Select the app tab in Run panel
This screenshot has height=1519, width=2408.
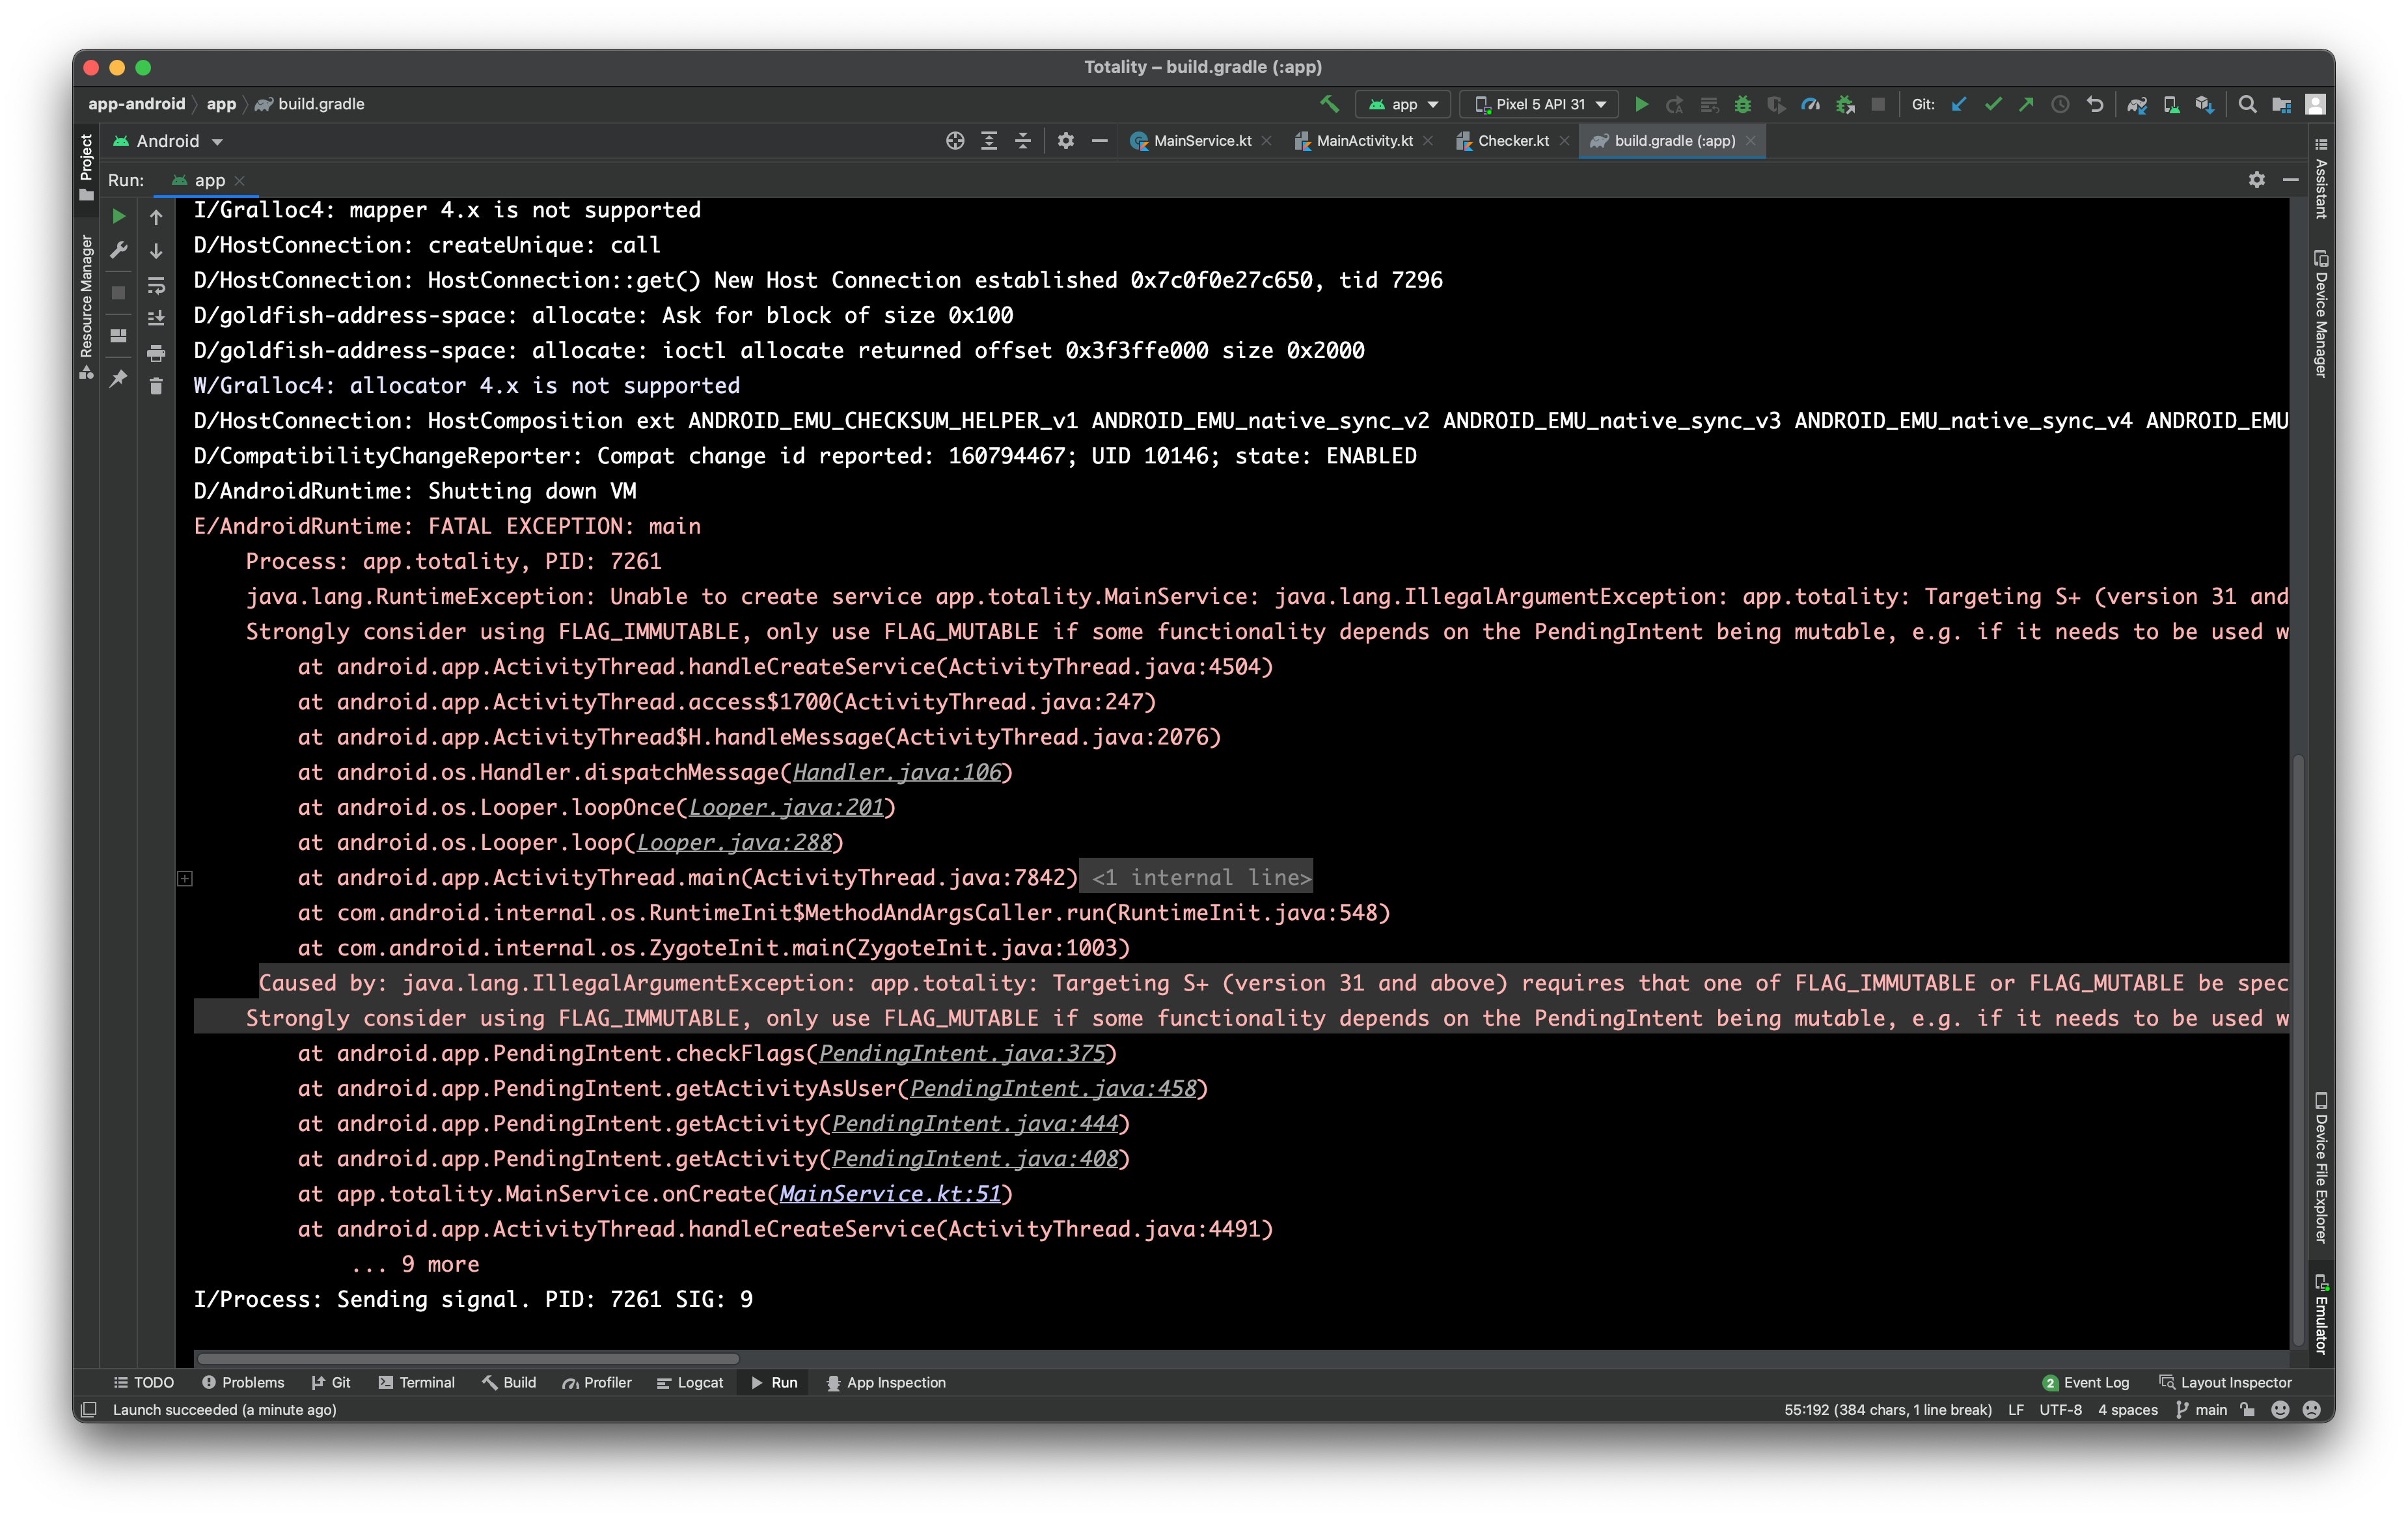click(208, 180)
